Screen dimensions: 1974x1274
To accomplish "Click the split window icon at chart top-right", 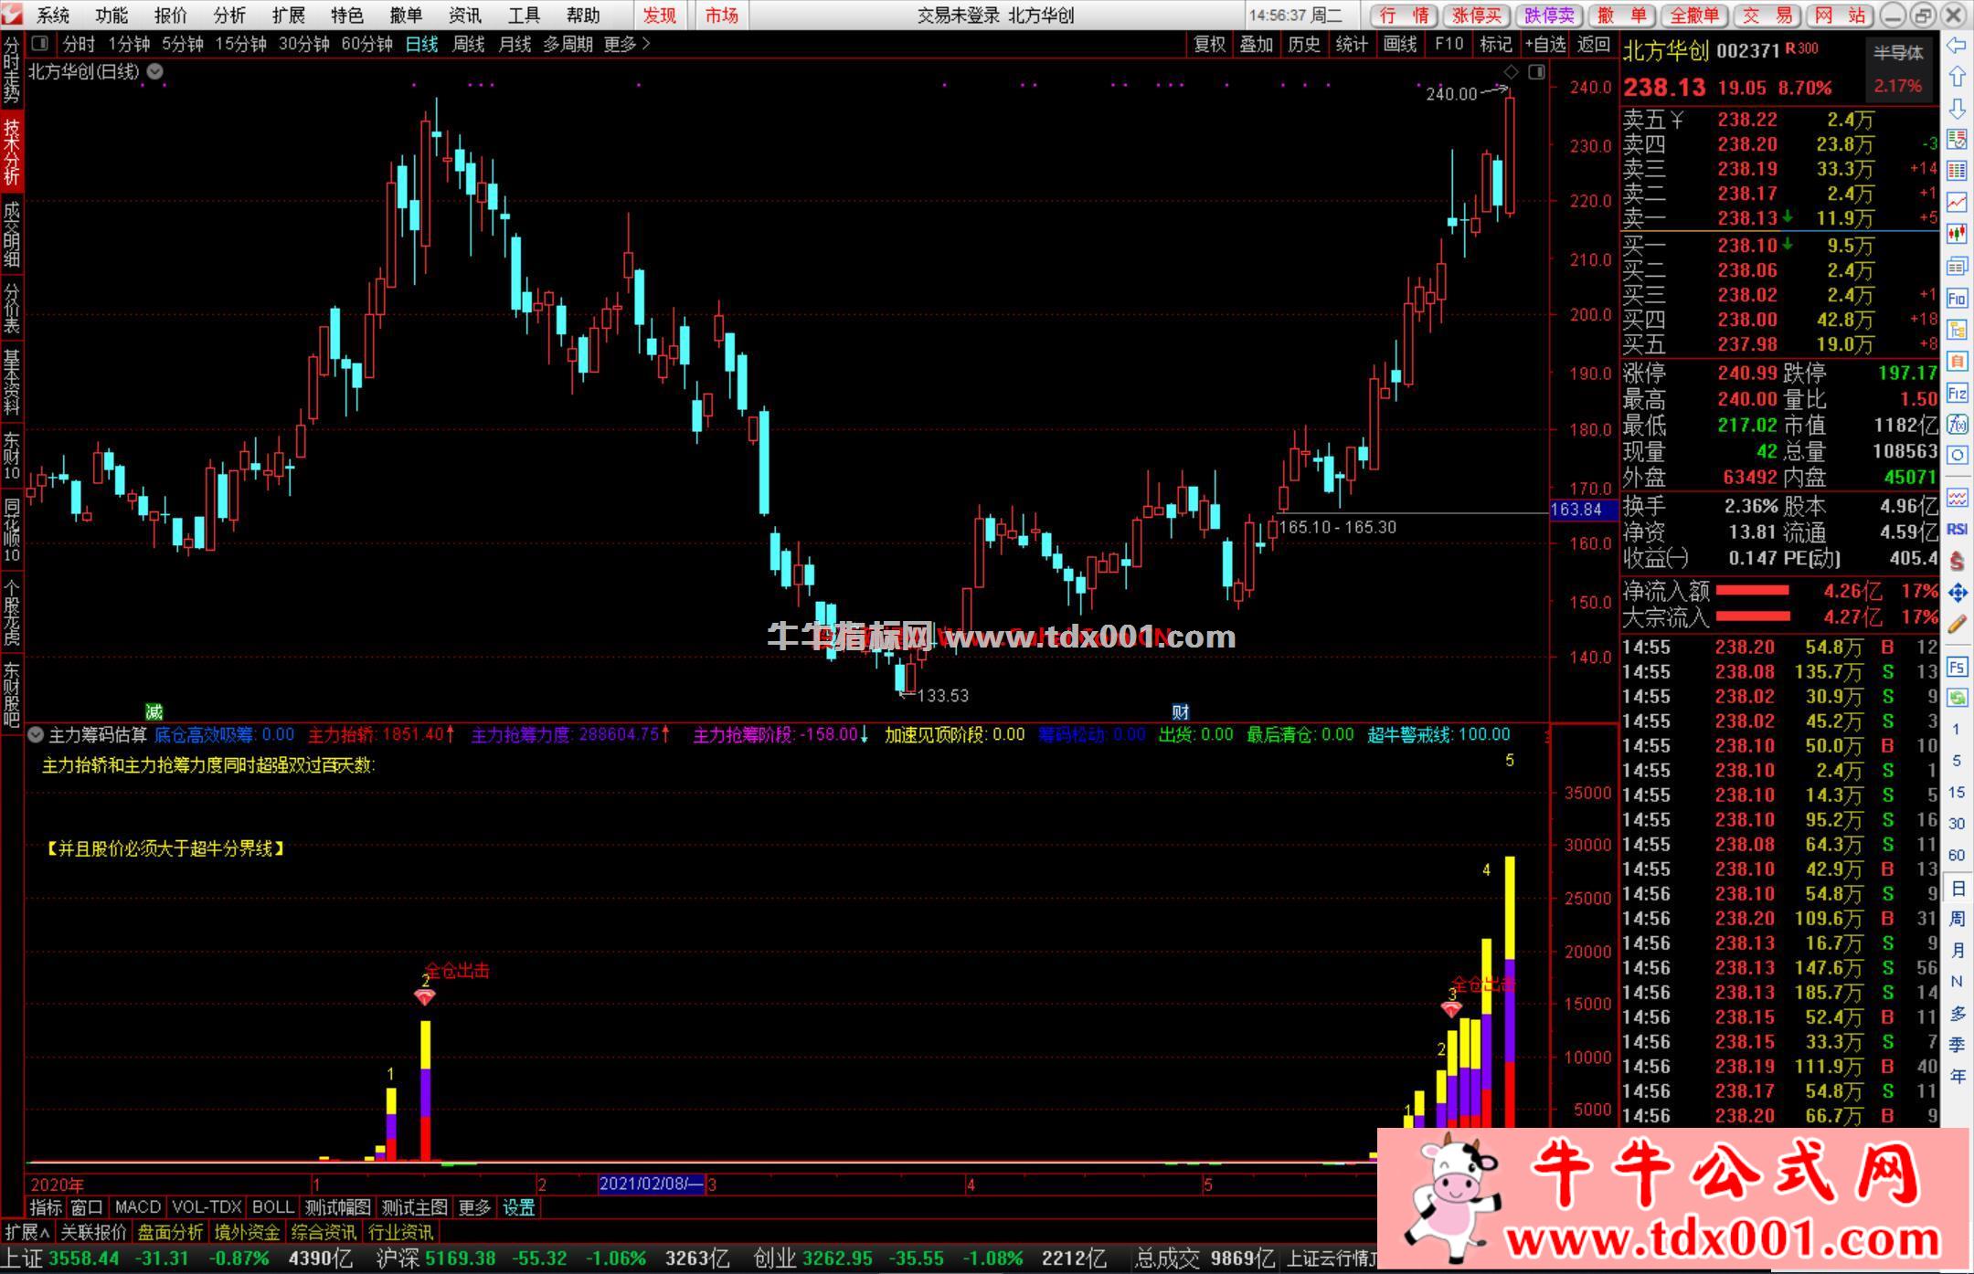I will pos(1537,72).
